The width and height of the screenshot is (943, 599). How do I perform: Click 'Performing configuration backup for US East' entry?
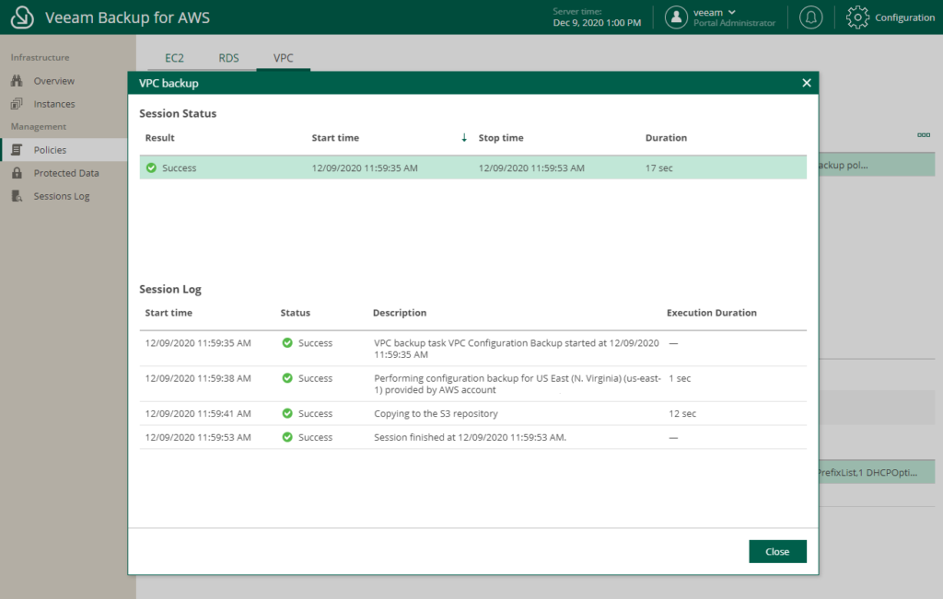coord(518,384)
